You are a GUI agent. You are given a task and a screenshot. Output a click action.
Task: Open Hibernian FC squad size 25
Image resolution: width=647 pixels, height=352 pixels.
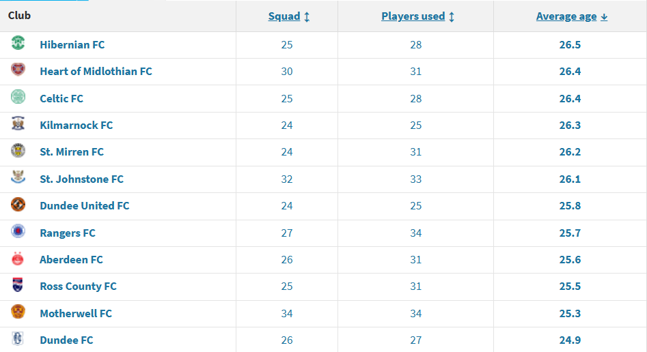click(287, 44)
